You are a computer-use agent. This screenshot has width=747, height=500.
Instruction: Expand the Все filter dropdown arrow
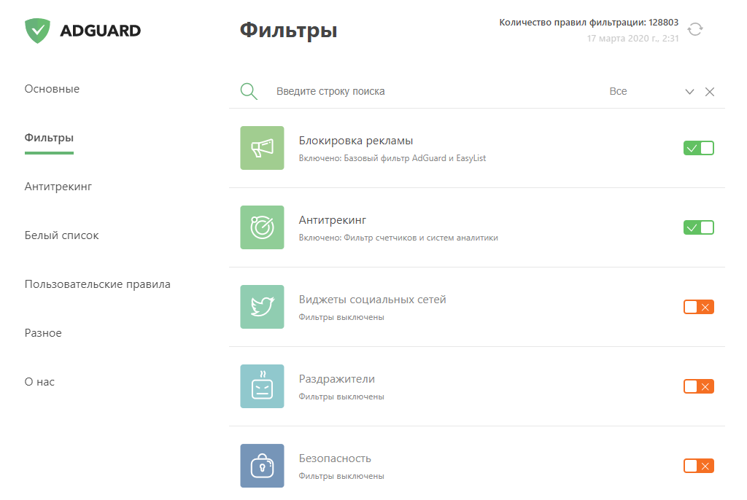pos(689,92)
